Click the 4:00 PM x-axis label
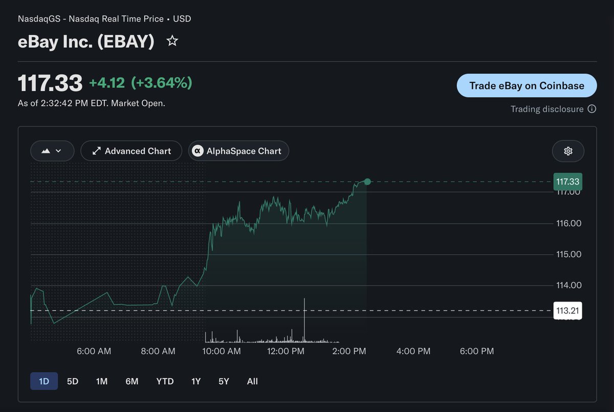 (x=413, y=351)
